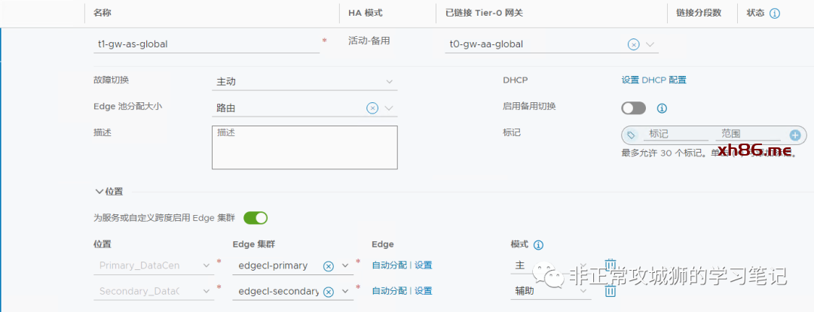Clear the edgecl-primary cluster selection
This screenshot has width=814, height=312.
tap(328, 266)
